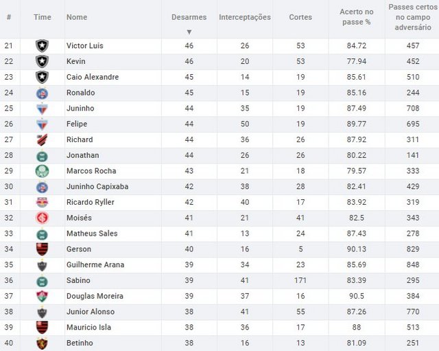Click Bragantino crest next to Ricardo Ryller

pyautogui.click(x=42, y=203)
